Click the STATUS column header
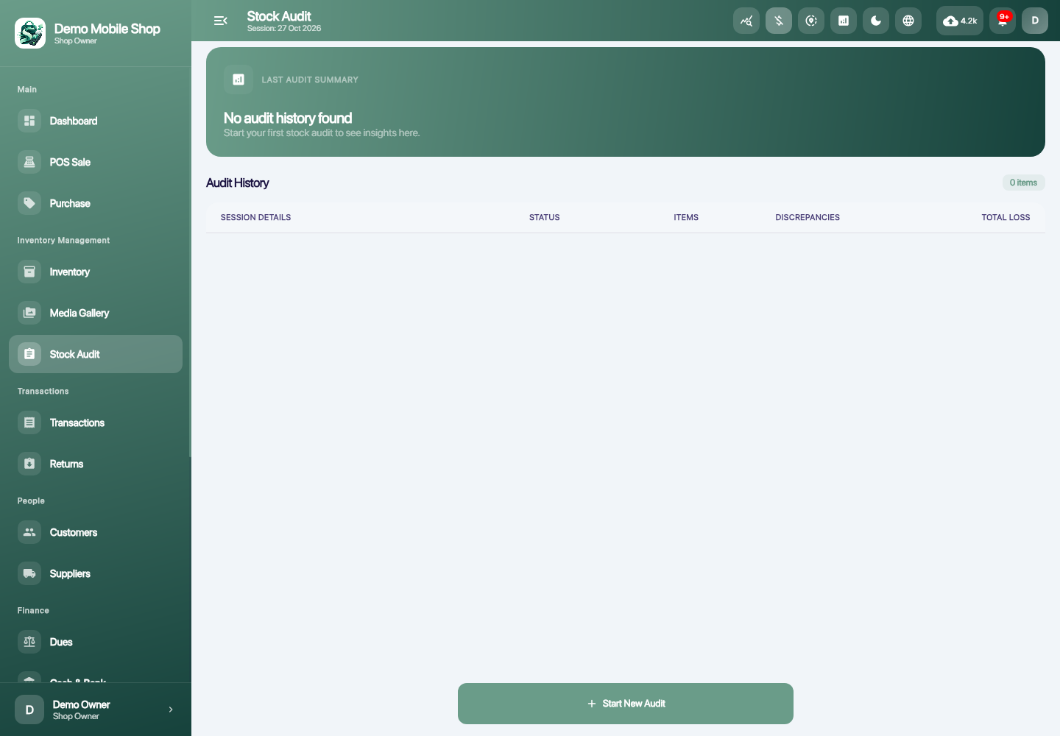This screenshot has width=1060, height=736. tap(545, 217)
